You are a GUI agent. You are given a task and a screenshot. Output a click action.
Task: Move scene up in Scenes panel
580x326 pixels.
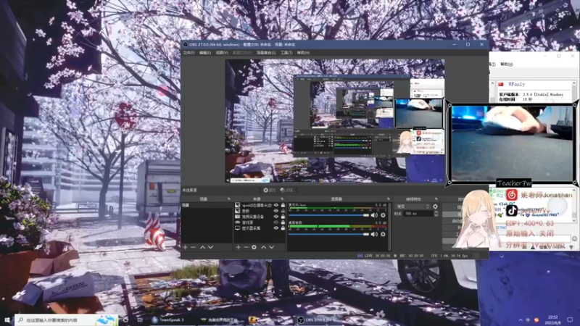(203, 247)
